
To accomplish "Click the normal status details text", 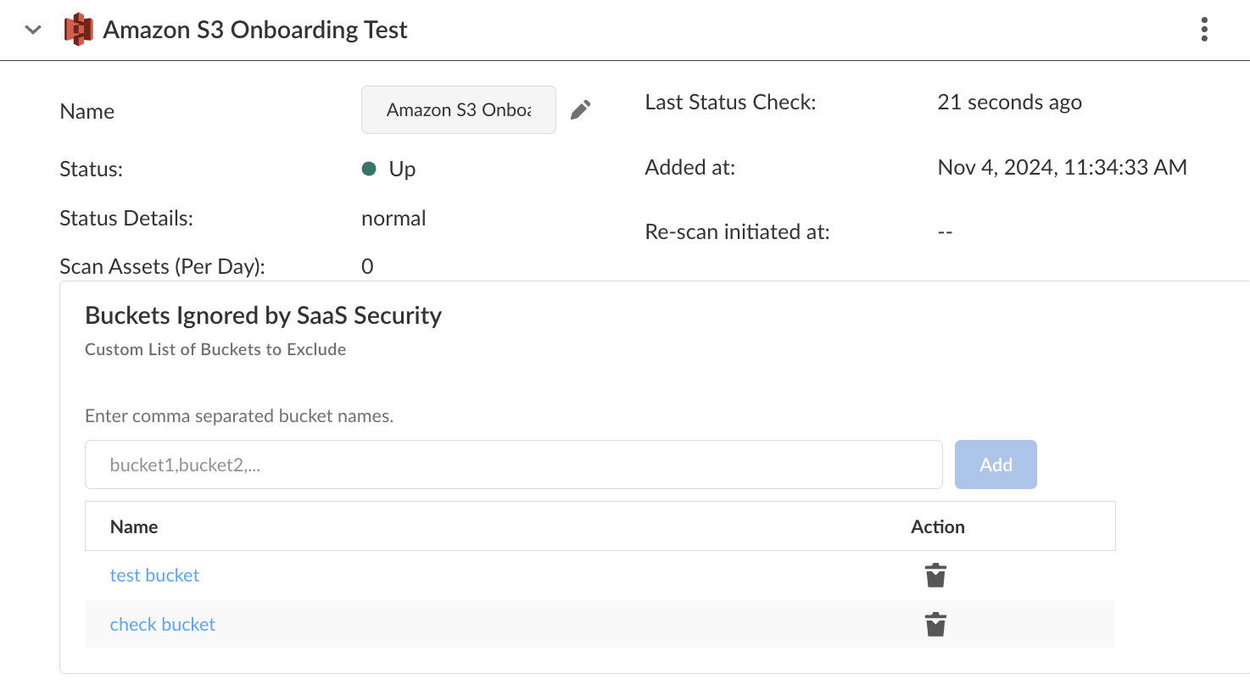I will point(393,219).
